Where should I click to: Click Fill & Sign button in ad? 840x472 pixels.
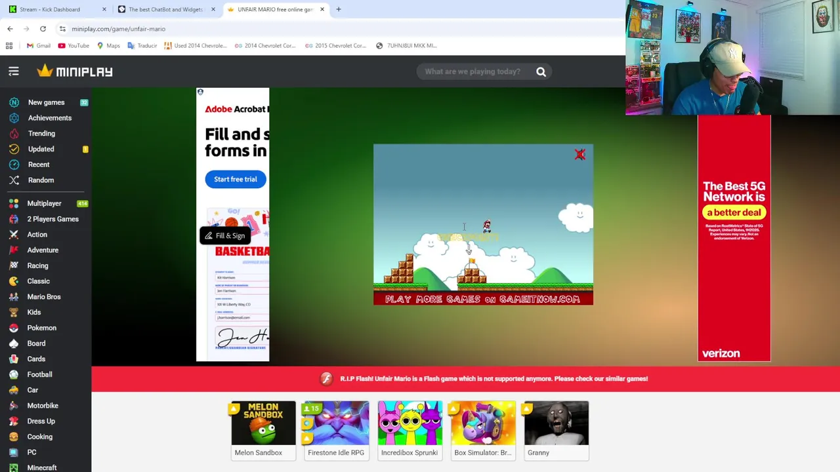coord(225,235)
